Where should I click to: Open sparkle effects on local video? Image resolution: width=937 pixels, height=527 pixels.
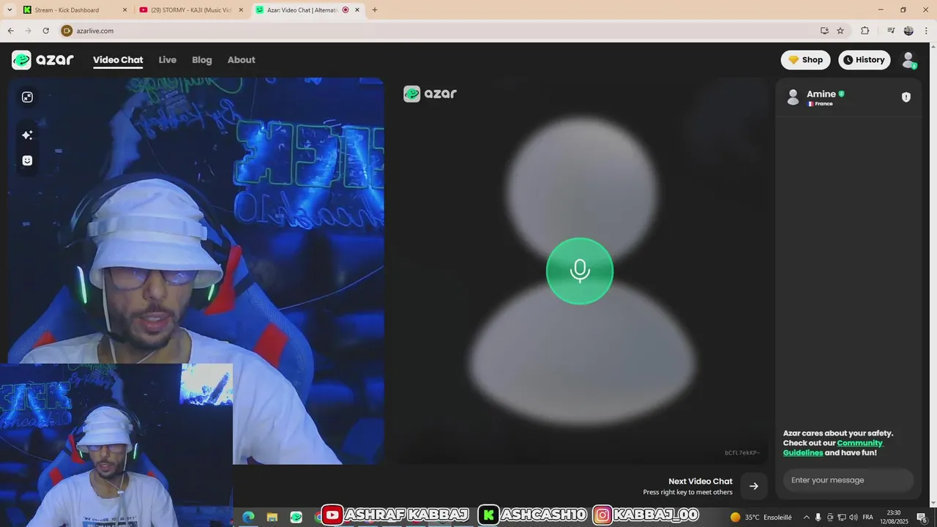pyautogui.click(x=27, y=135)
